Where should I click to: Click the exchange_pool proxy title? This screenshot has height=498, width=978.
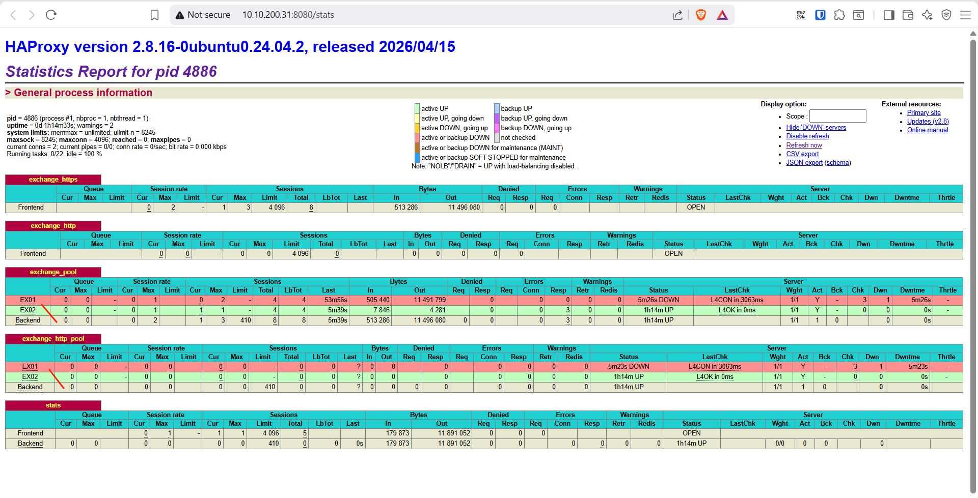(x=53, y=272)
